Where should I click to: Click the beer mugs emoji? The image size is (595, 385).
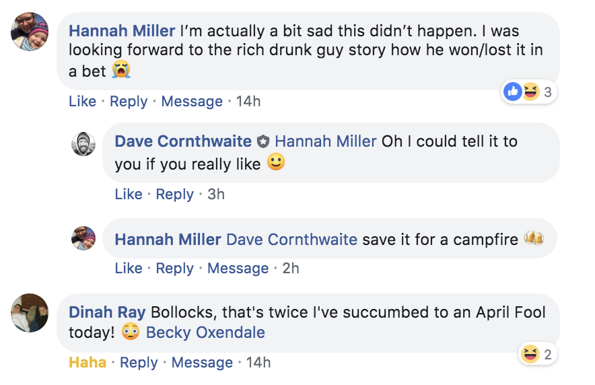pyautogui.click(x=534, y=239)
